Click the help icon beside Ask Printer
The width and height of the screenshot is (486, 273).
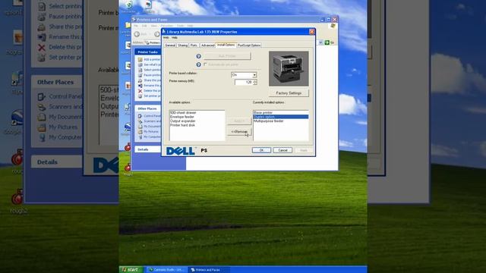coord(199,56)
